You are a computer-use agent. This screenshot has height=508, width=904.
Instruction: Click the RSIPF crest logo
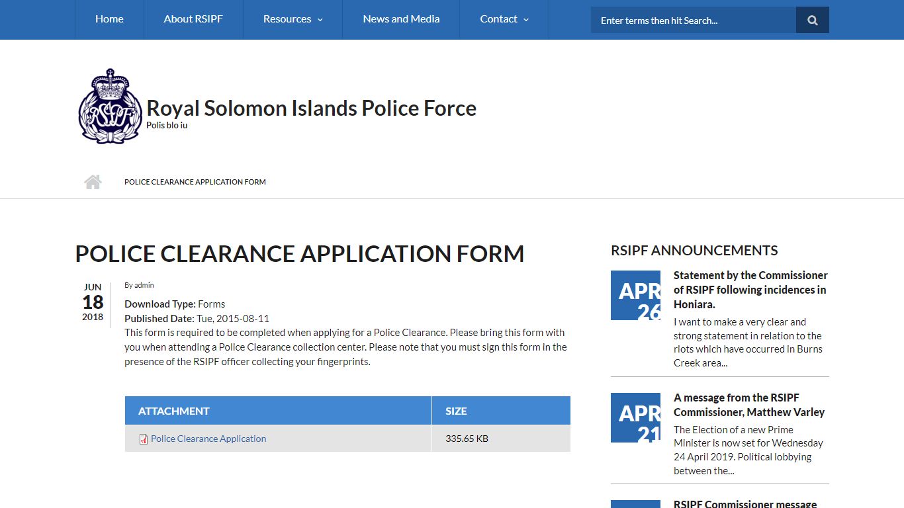110,106
